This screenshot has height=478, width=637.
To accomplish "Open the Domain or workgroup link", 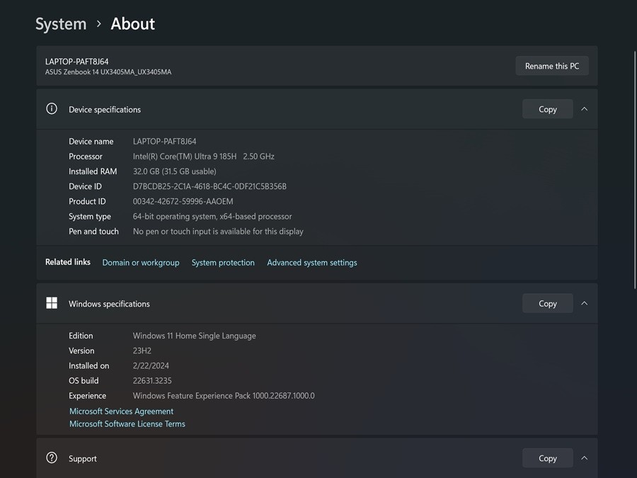I will pos(141,263).
